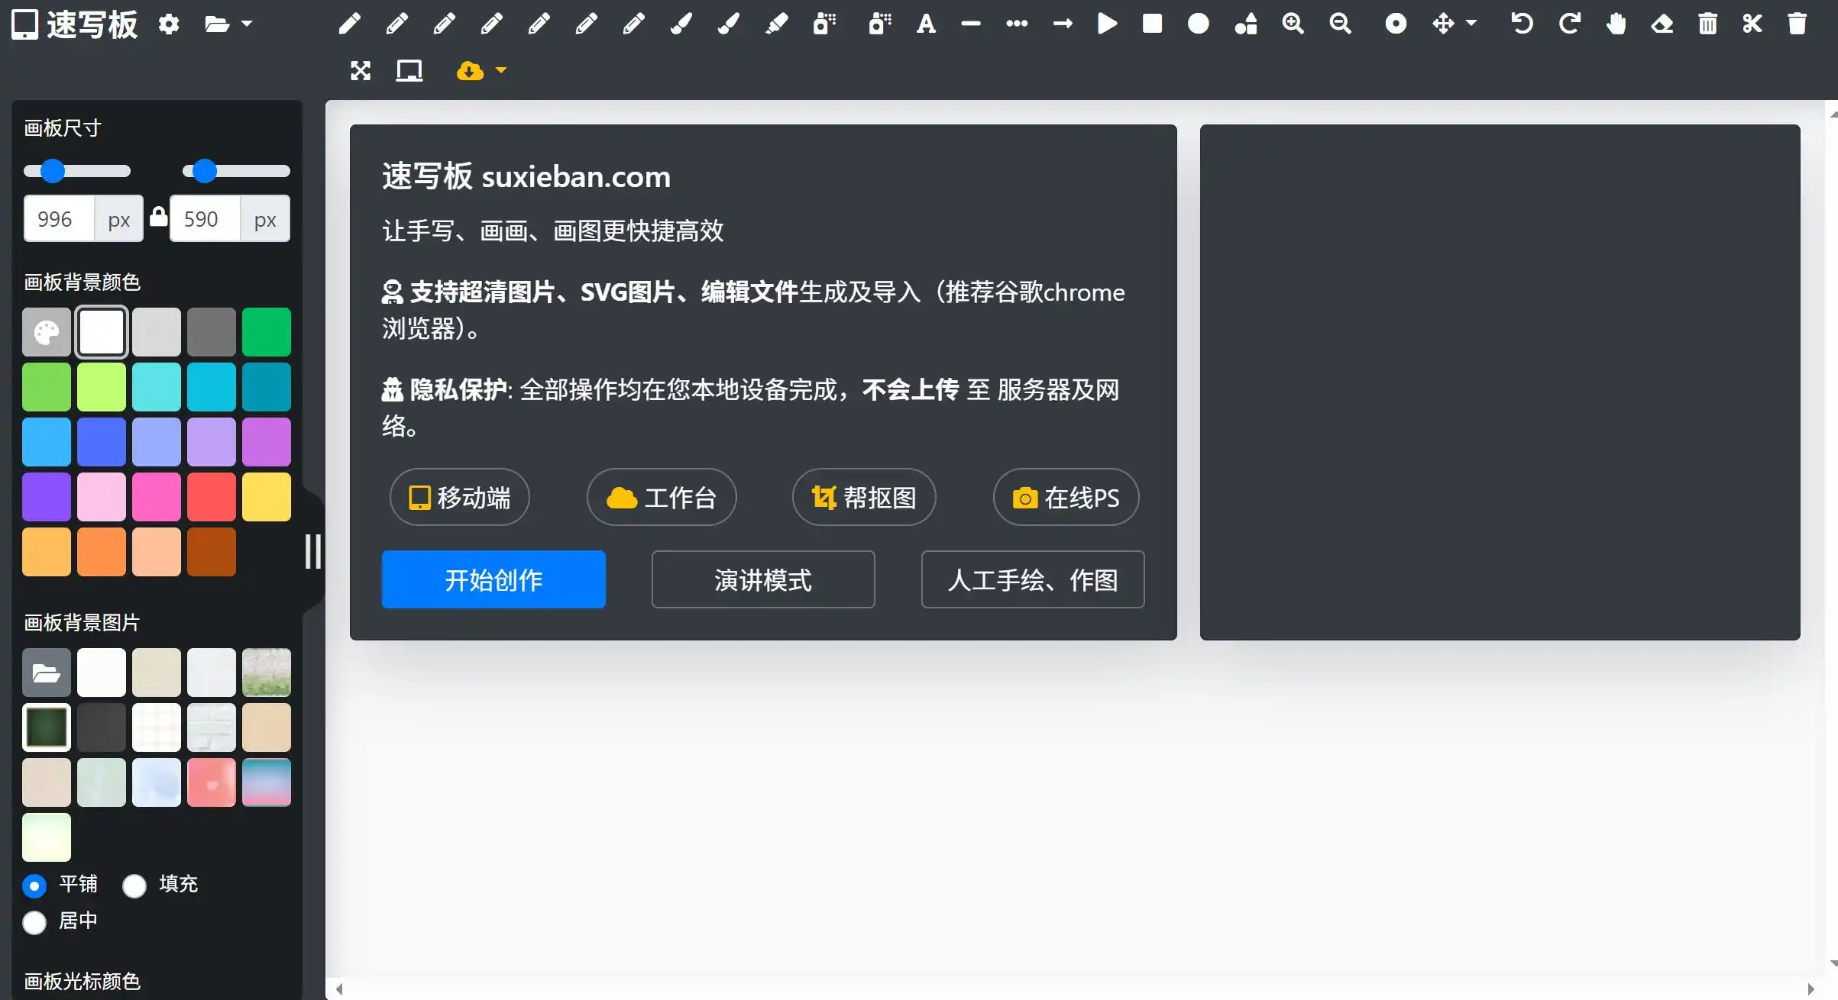Select the 居中 center radio option
This screenshot has height=1000, width=1838.
coord(34,922)
